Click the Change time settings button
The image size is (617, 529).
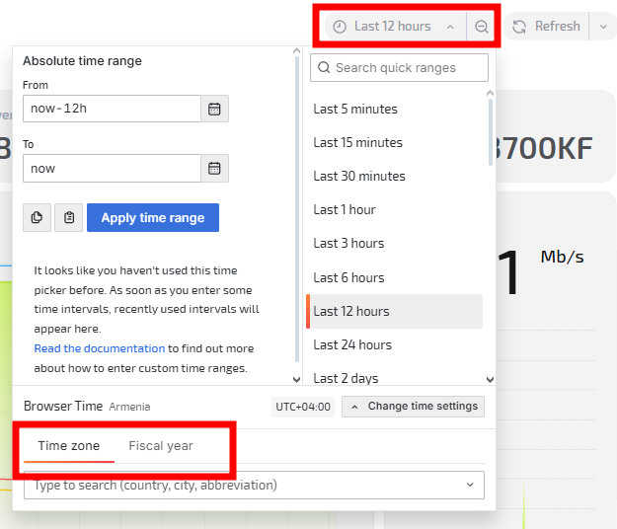[413, 406]
